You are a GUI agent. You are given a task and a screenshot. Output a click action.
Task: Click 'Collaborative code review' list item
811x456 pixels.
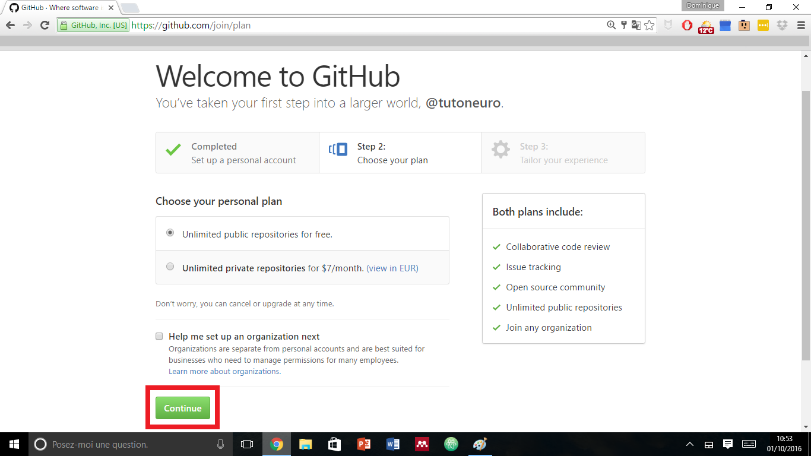557,247
